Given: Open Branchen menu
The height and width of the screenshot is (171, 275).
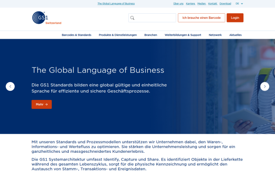Looking at the screenshot, I should 151,35.
